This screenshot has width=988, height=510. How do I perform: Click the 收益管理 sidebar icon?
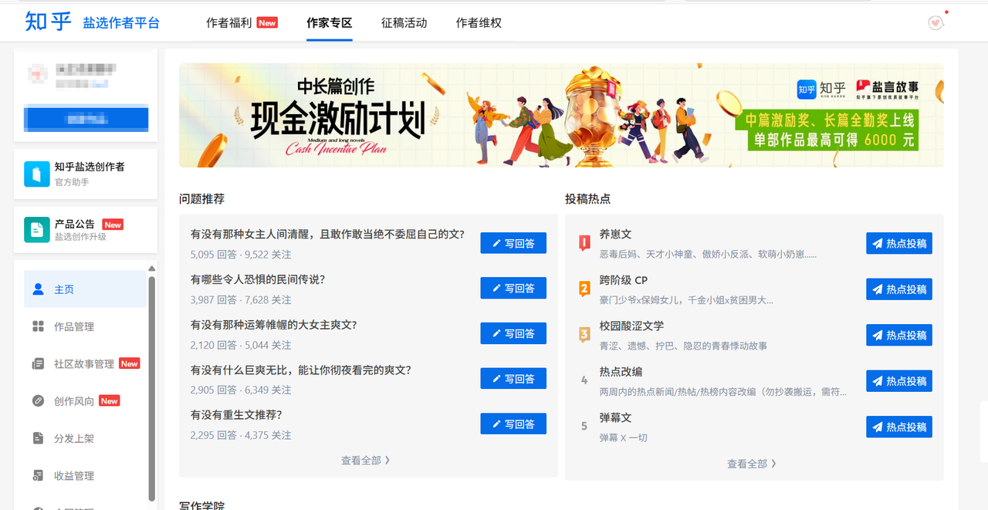coord(38,475)
